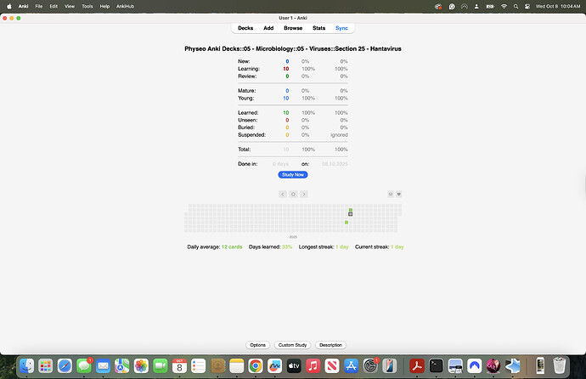Open deck Options
Screen dimensions: 586x379
pos(258,345)
